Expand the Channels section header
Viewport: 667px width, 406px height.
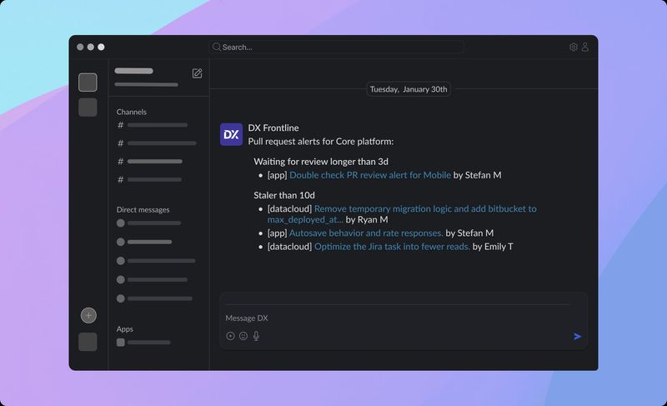point(132,112)
